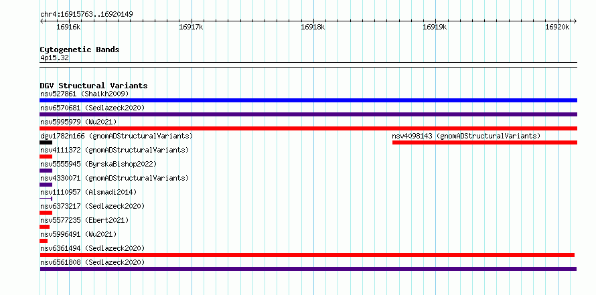
Task: Click the 16920k ruler mark
Action: tap(557, 27)
